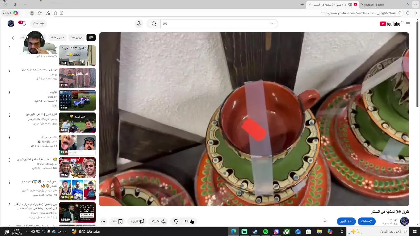Viewport: 420px width, 236px height.
Task: Add page to favorites star
Action: point(55,13)
